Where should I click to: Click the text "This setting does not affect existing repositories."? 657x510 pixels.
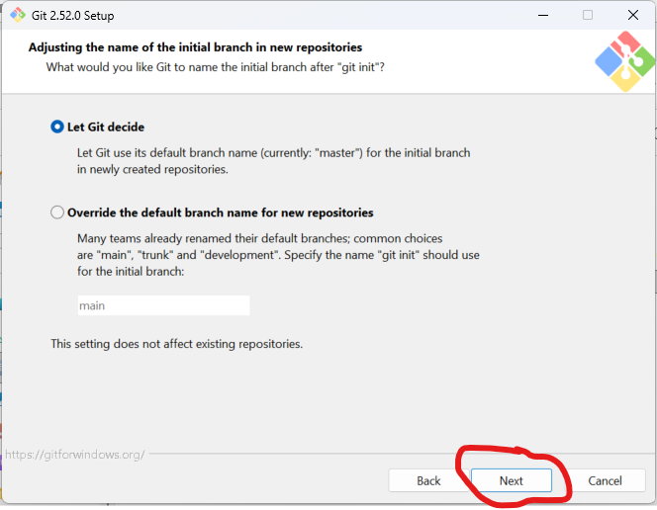tap(177, 344)
